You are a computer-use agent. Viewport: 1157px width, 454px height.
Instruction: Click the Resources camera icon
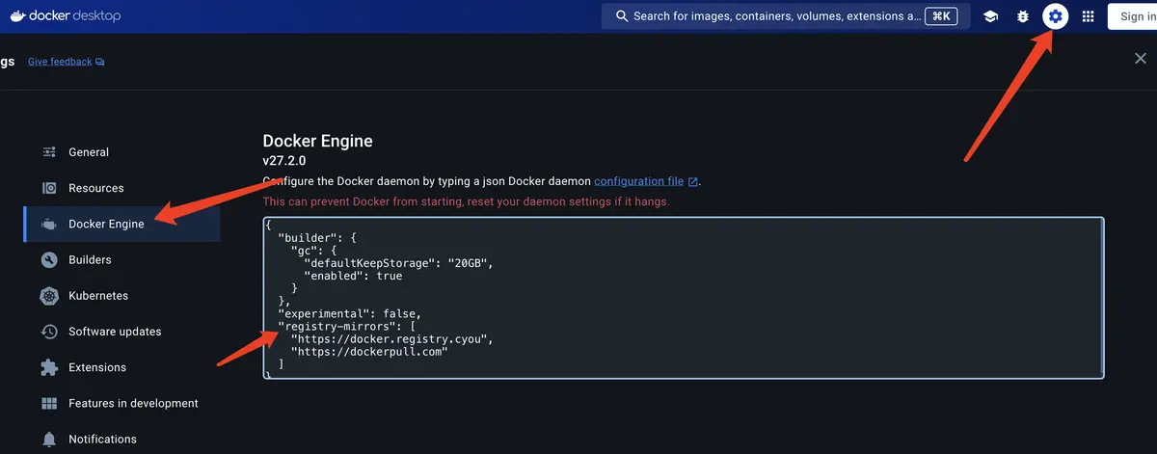pos(49,188)
